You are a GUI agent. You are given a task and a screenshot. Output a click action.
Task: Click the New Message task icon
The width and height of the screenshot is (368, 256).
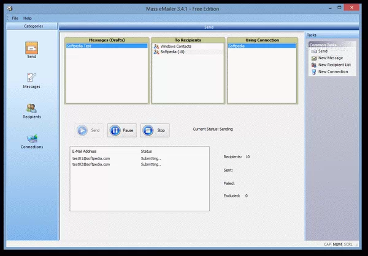pos(314,58)
